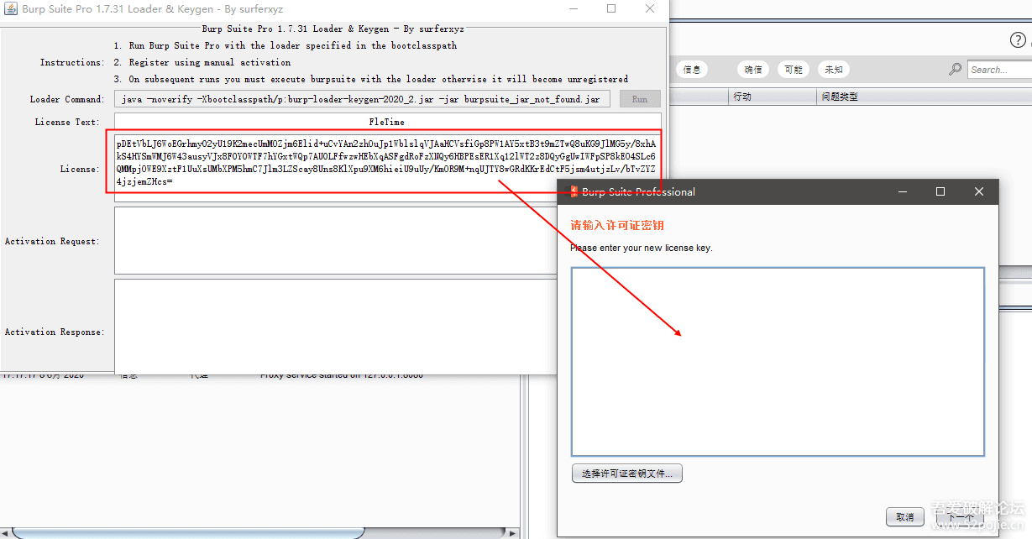The image size is (1032, 539).
Task: Click into the Loader Command field
Action: coord(362,99)
